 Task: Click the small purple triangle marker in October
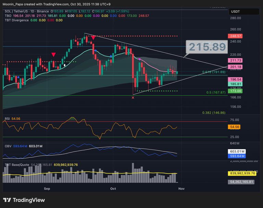click(139, 59)
